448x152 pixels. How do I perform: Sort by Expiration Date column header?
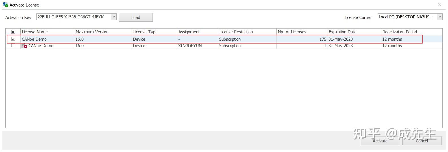pos(354,32)
